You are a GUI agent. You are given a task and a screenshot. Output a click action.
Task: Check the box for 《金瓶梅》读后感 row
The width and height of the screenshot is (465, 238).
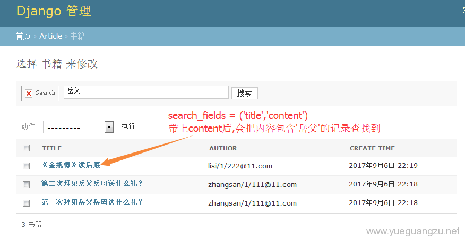pyautogui.click(x=27, y=166)
